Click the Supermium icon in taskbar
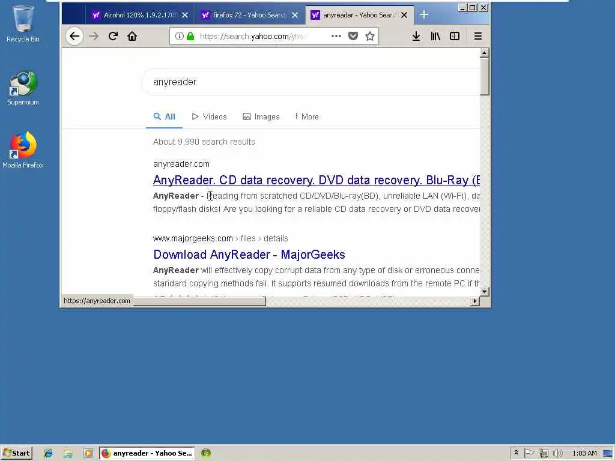This screenshot has height=461, width=615. [206, 453]
